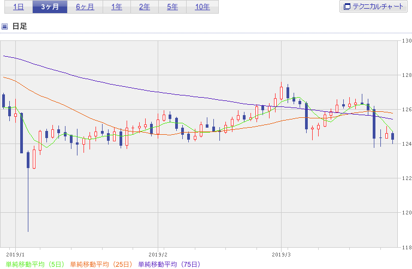Click the 単純移動平均（75日）purple legend label

click(170, 264)
